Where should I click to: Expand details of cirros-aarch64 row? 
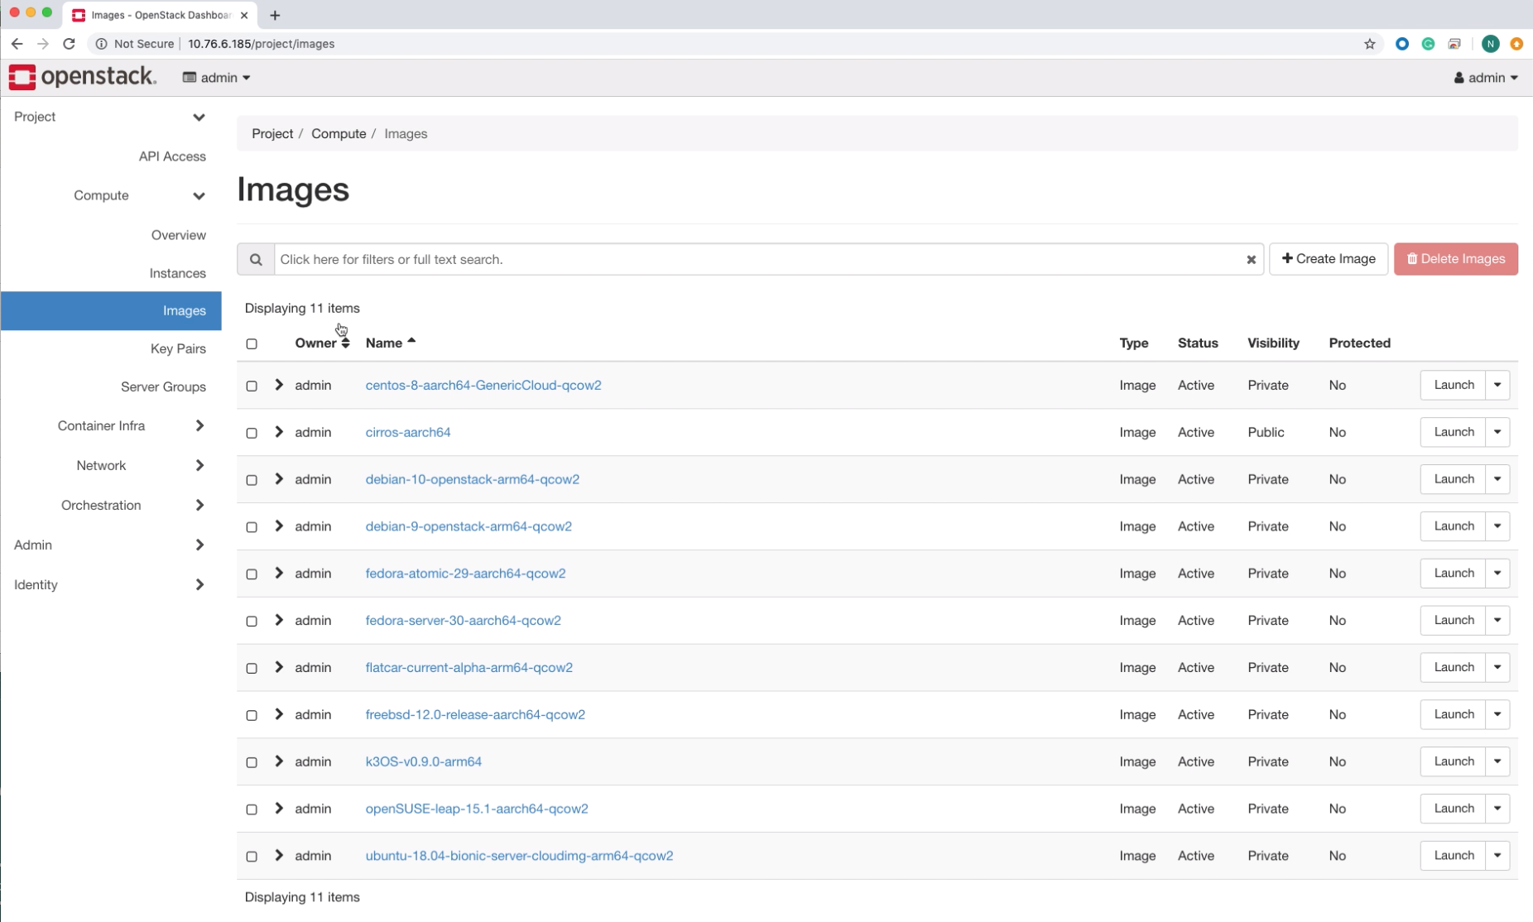[279, 432]
